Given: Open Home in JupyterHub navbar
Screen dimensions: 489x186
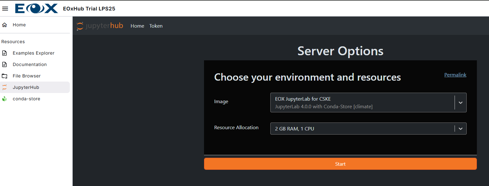Looking at the screenshot, I should [x=137, y=26].
